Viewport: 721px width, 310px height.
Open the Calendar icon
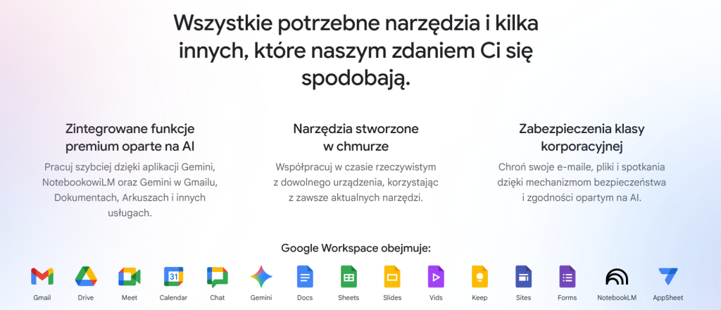point(173,276)
